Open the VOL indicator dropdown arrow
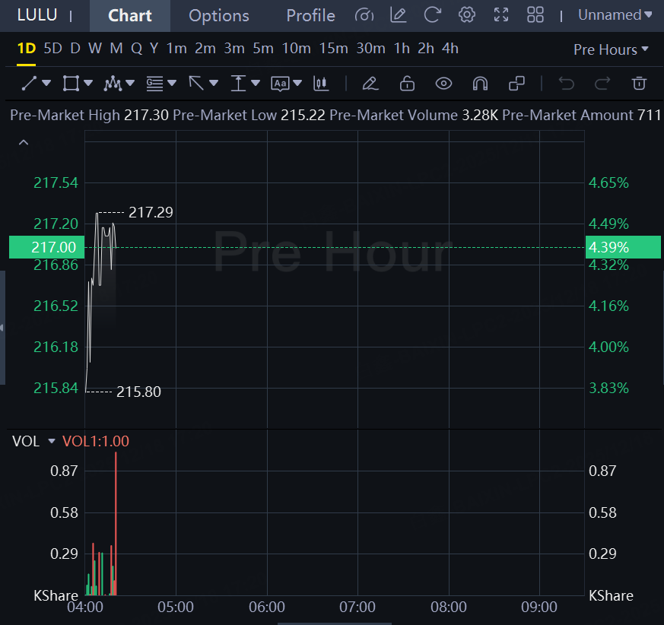The width and height of the screenshot is (664, 625). (52, 441)
